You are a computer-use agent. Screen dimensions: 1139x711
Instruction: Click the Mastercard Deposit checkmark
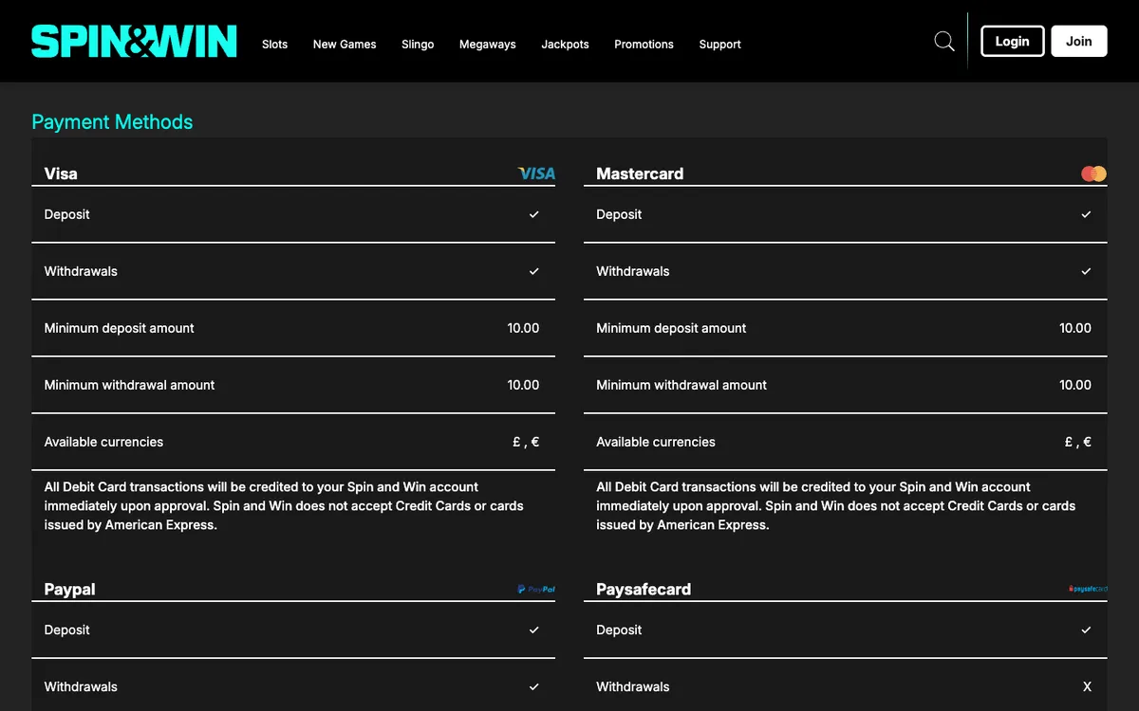[1087, 214]
